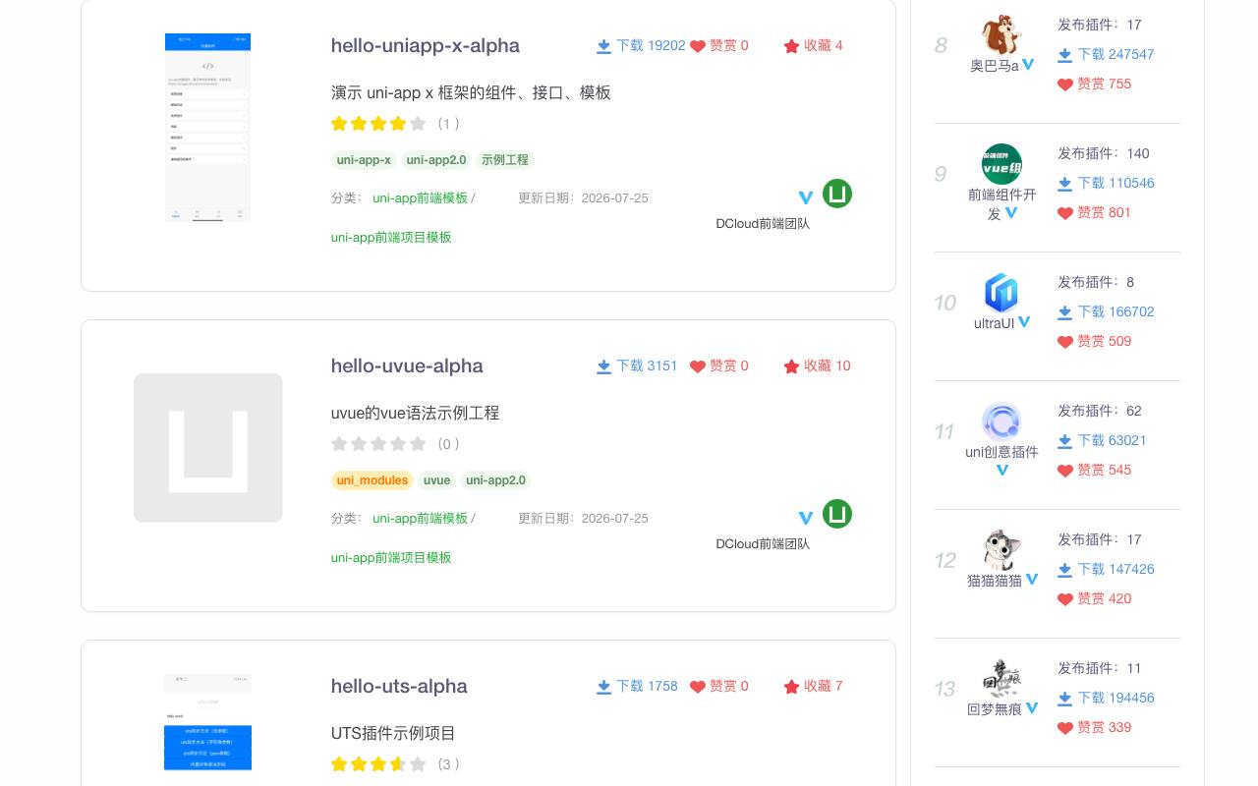Viewport: 1258px width, 786px height.
Task: Click the heart icon on hello-uts-alpha
Action: 698,687
